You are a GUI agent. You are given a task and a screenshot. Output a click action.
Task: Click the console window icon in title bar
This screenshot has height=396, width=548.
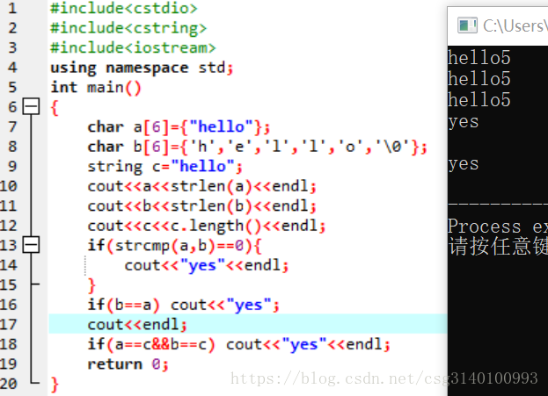(467, 25)
